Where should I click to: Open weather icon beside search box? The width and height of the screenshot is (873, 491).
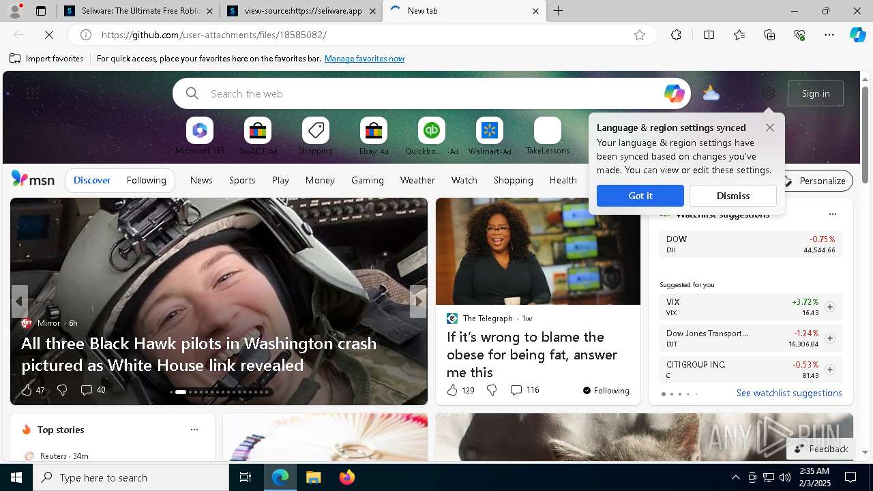[711, 93]
